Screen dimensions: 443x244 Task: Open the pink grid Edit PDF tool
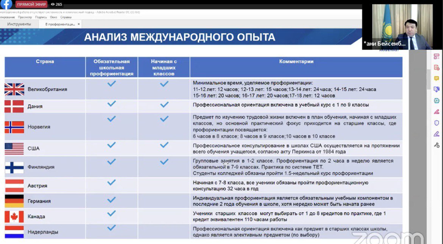pyautogui.click(x=437, y=57)
